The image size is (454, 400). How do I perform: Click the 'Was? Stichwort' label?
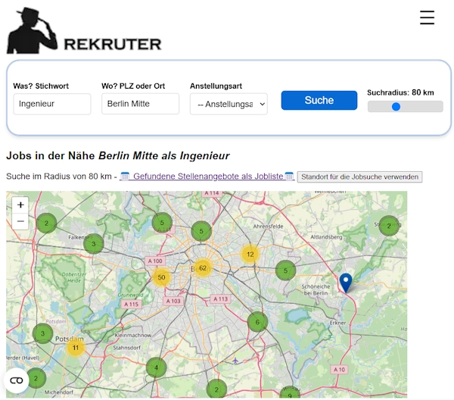coord(41,86)
